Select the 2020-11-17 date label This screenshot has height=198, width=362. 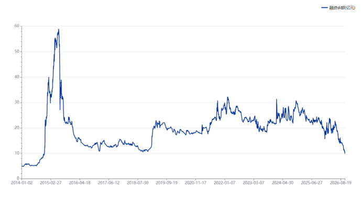coord(195,183)
